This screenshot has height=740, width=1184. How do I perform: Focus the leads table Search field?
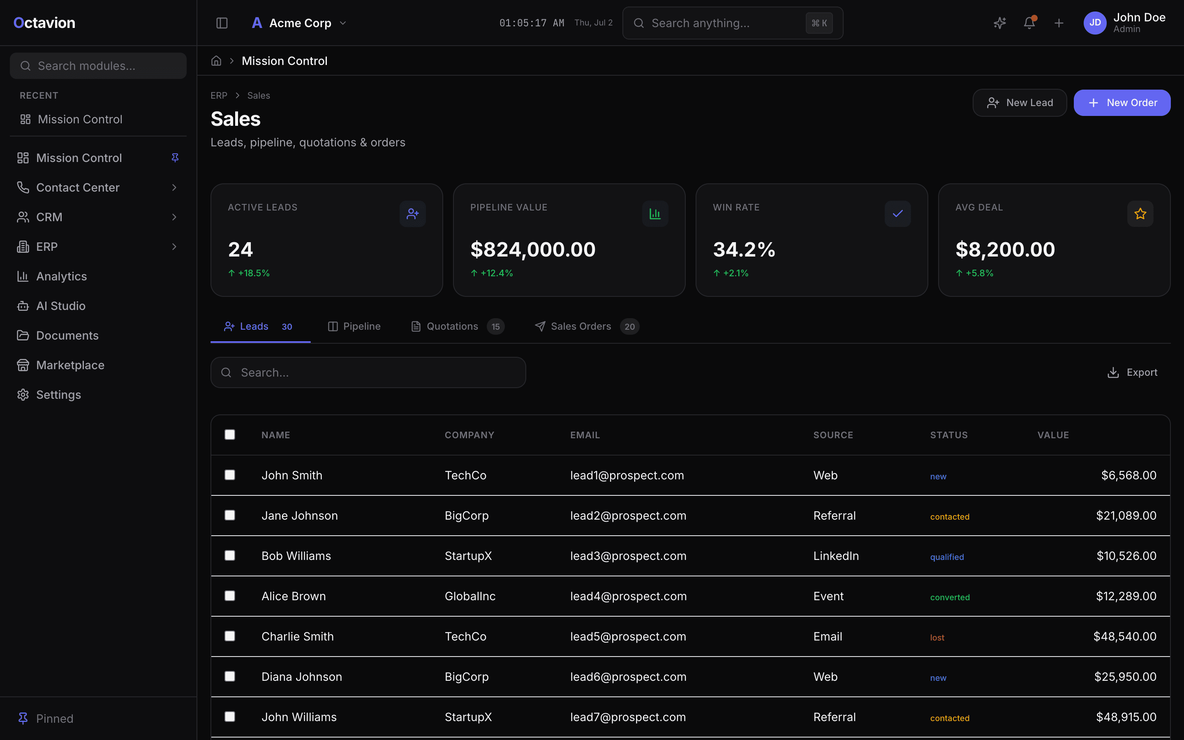[x=368, y=372]
